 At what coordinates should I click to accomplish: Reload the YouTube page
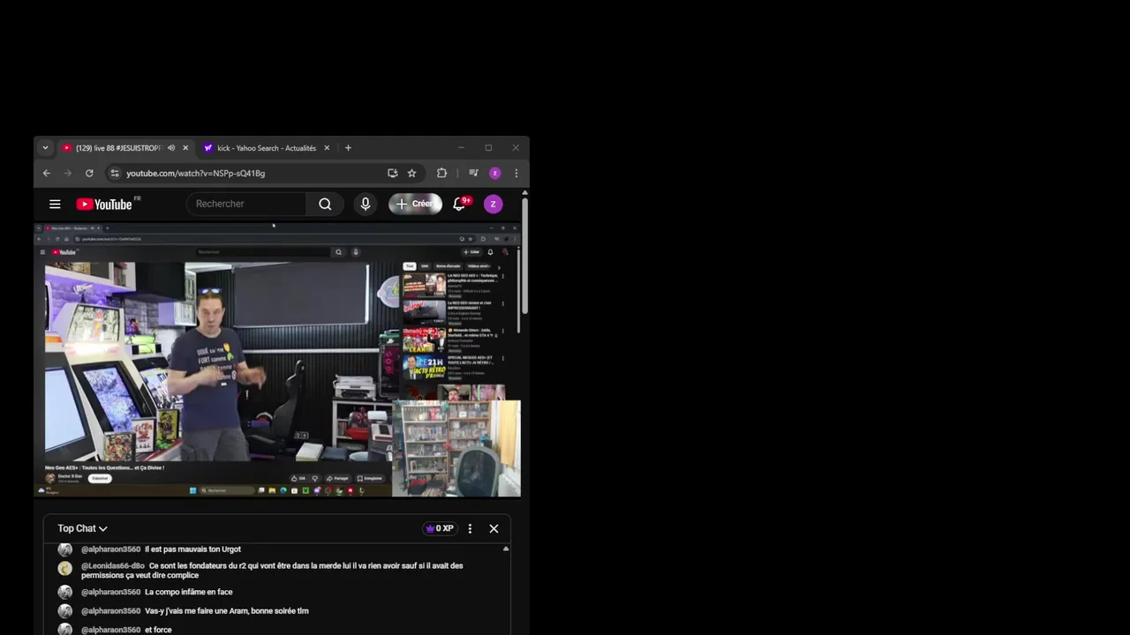(89, 174)
